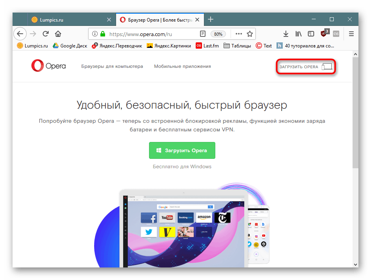The width and height of the screenshot is (371, 280).
Task: Open the Library books icon
Action: [x=298, y=34]
